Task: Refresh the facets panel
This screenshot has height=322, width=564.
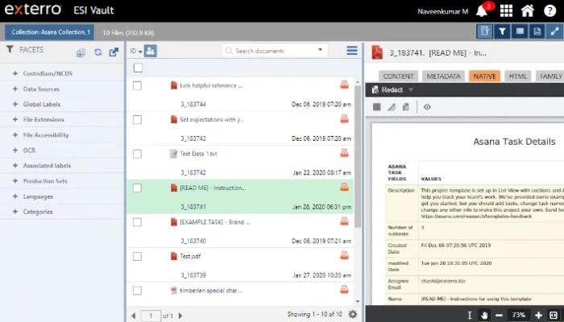Action: [x=97, y=52]
